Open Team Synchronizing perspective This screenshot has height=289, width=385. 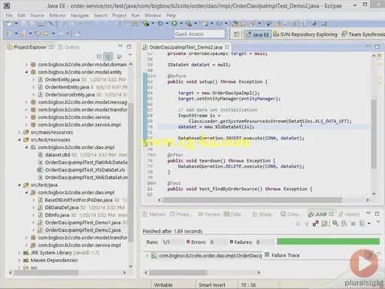(x=363, y=35)
